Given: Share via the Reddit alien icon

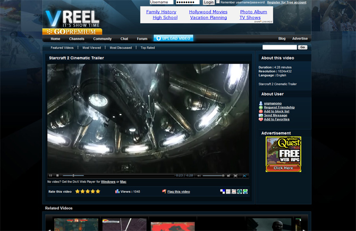Looking at the screenshot, I should (x=234, y=192).
